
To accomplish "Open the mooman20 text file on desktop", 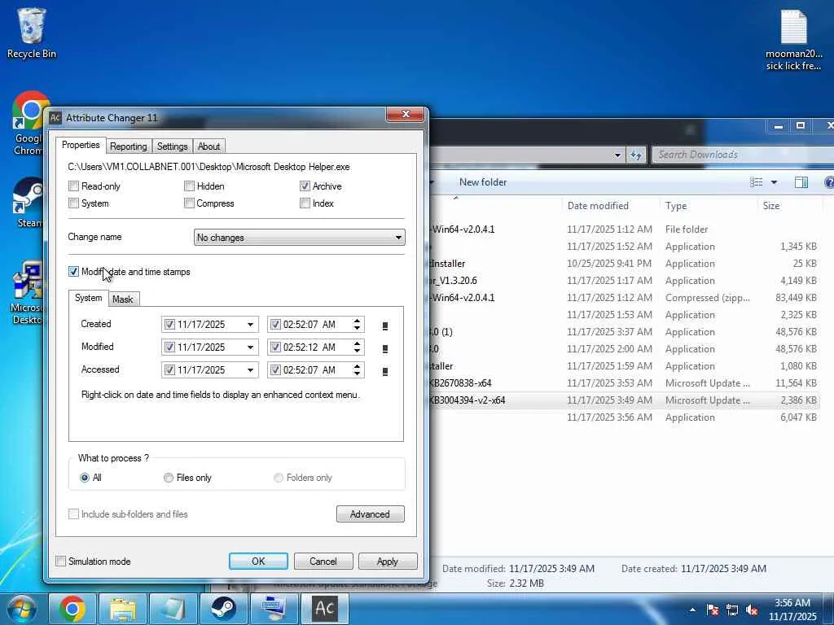I will pos(793,41).
